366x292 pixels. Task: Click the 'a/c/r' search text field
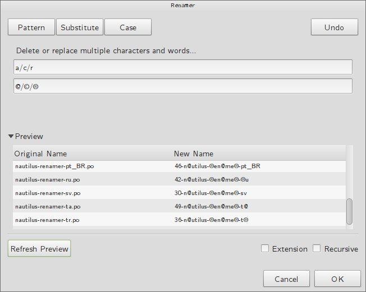pyautogui.click(x=183, y=67)
